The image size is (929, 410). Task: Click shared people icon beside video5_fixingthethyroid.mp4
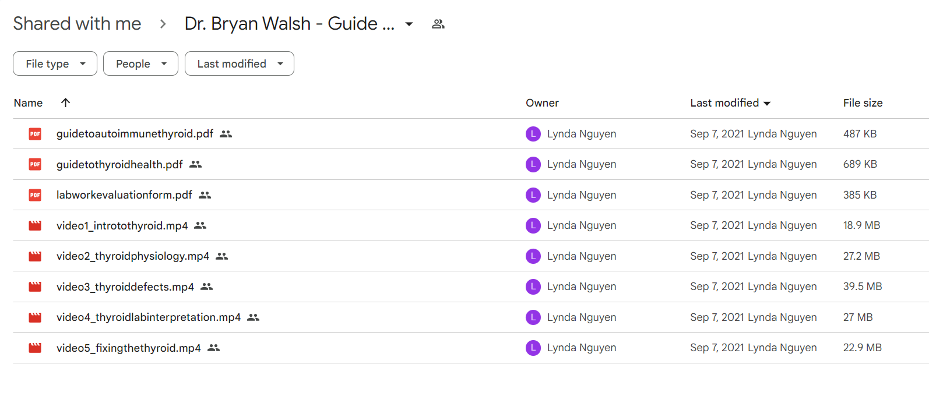tap(214, 348)
